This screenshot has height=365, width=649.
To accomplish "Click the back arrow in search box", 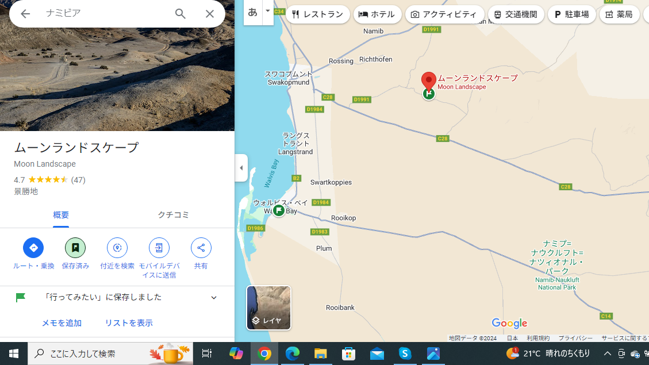I will pos(25,14).
